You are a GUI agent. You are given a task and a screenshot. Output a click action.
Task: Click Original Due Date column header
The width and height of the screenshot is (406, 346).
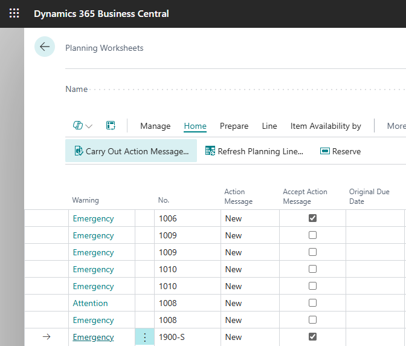[369, 197]
